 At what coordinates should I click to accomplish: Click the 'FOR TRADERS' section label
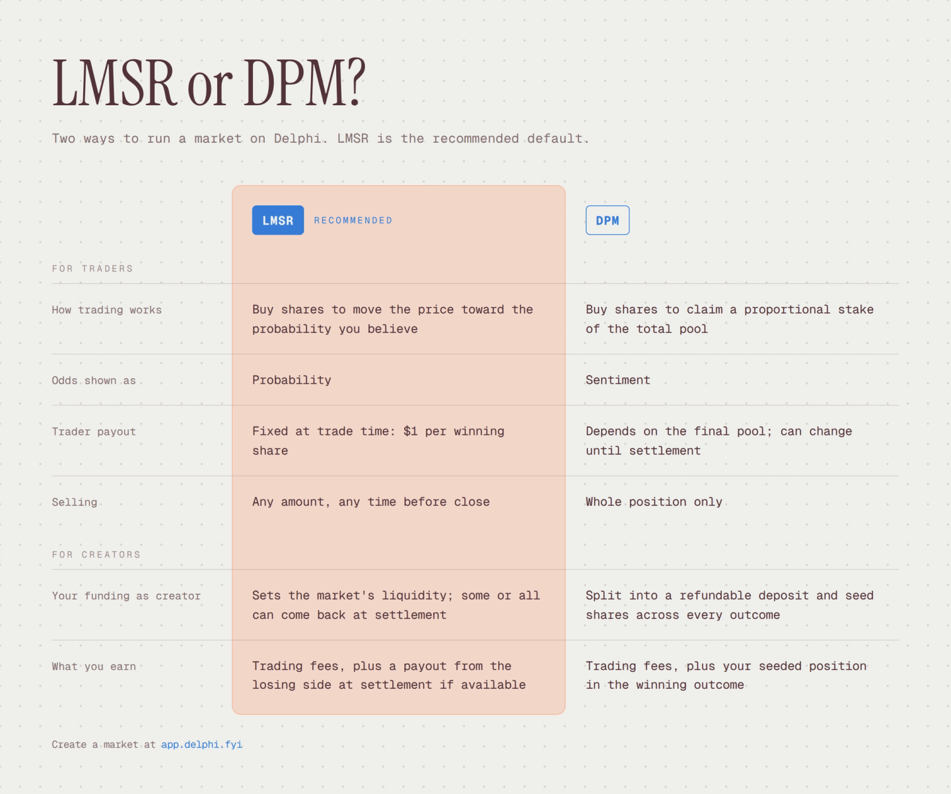click(x=92, y=269)
